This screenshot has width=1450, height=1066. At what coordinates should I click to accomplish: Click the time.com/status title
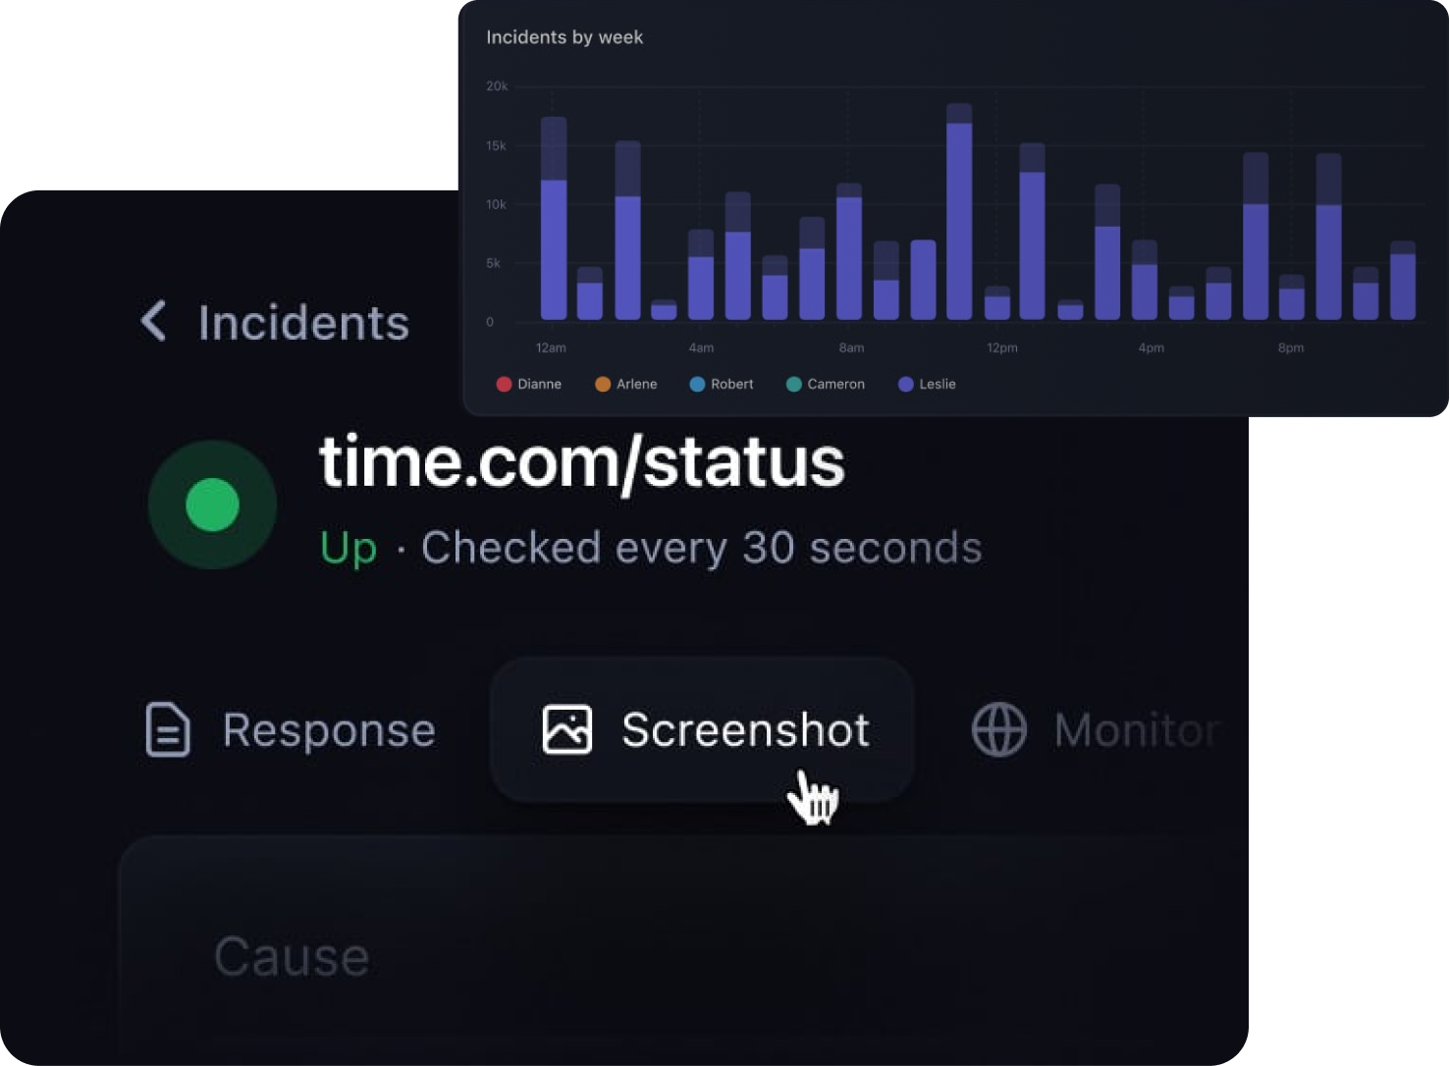tap(582, 462)
